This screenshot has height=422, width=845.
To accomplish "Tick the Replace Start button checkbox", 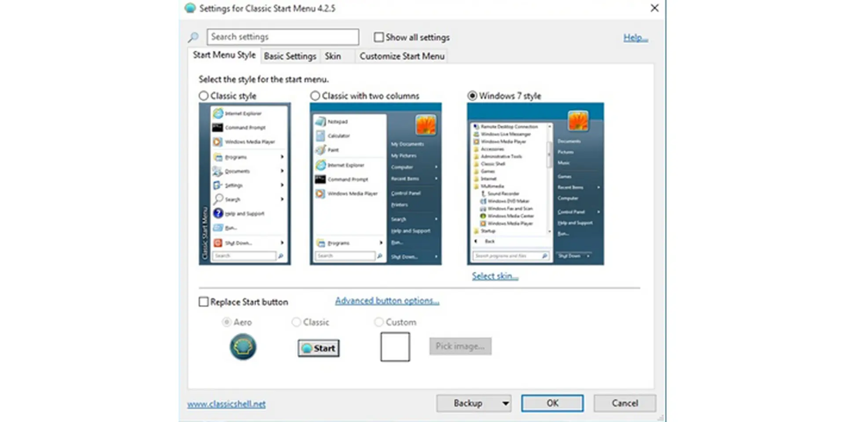I will [203, 302].
